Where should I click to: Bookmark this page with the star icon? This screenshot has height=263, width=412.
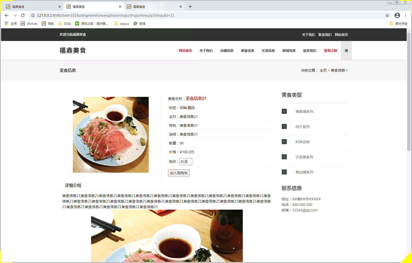pyautogui.click(x=387, y=15)
